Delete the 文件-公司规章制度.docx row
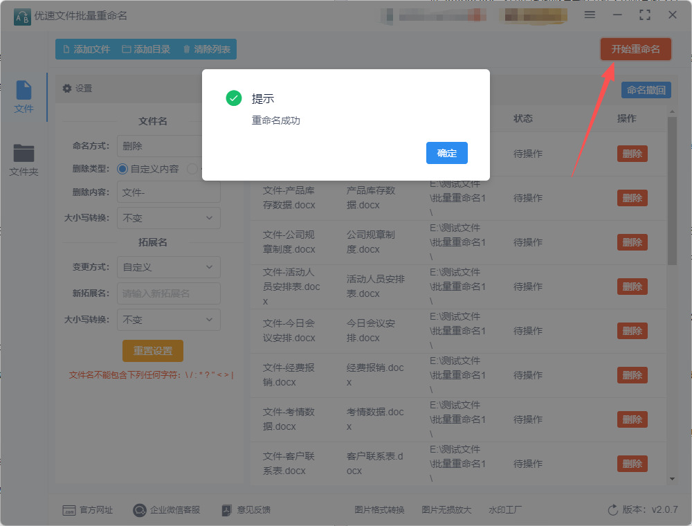 point(632,242)
